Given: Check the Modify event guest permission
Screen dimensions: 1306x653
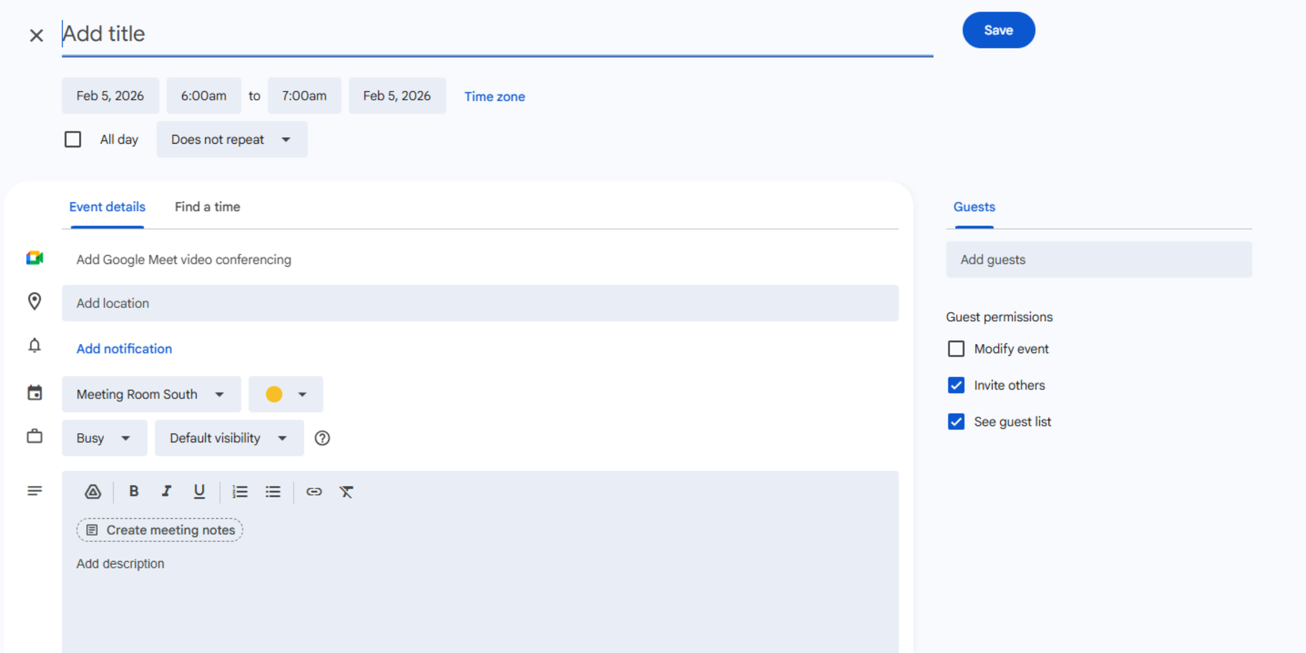Looking at the screenshot, I should click(956, 349).
